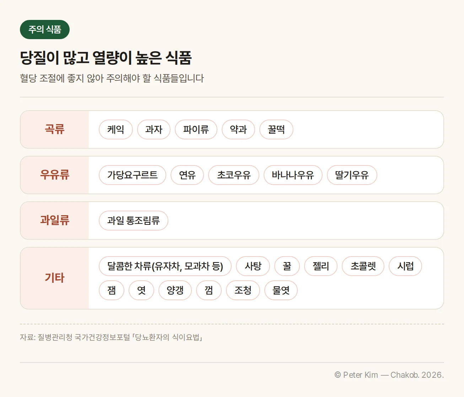464x397 pixels.
Task: Select the 사탕 tag
Action: click(x=253, y=266)
